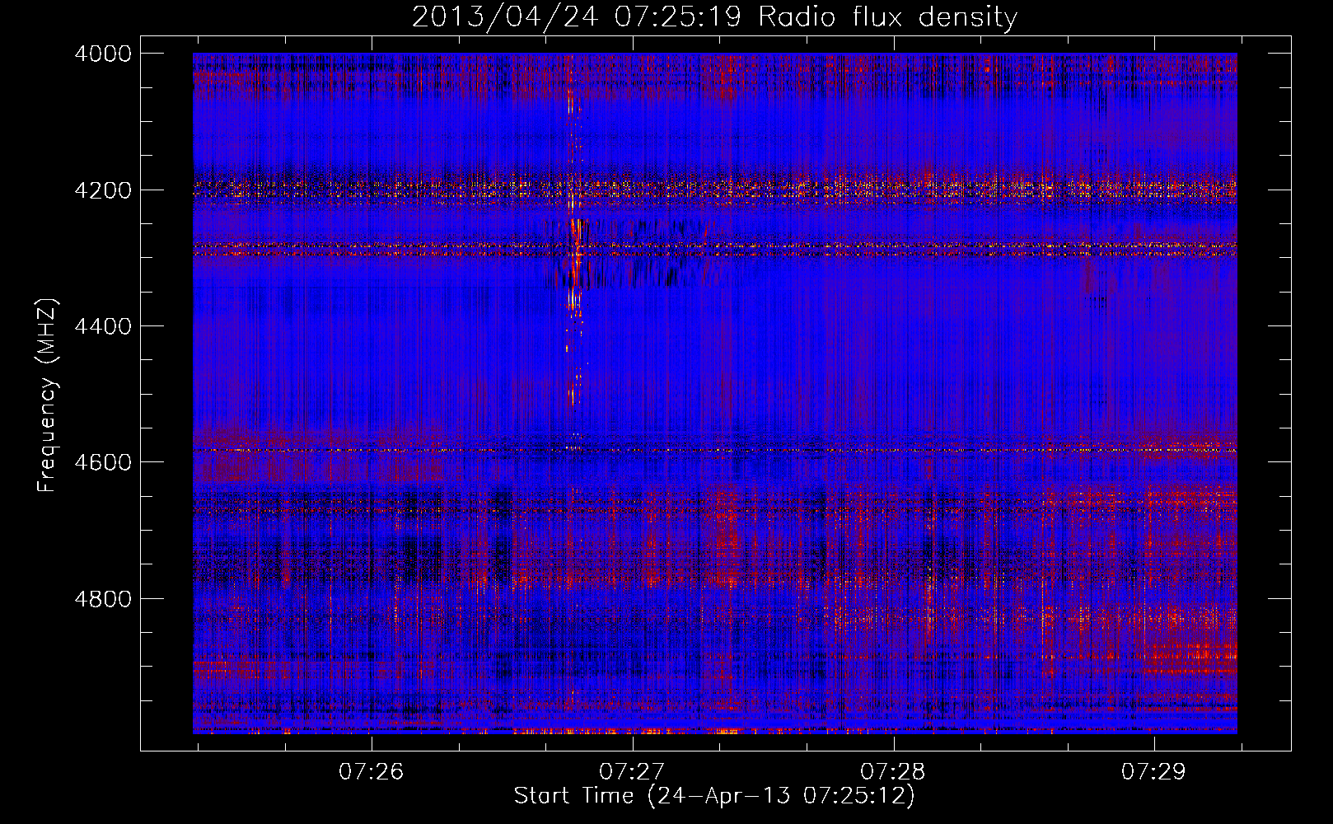Select the 4600 frequency axis label

pos(102,462)
